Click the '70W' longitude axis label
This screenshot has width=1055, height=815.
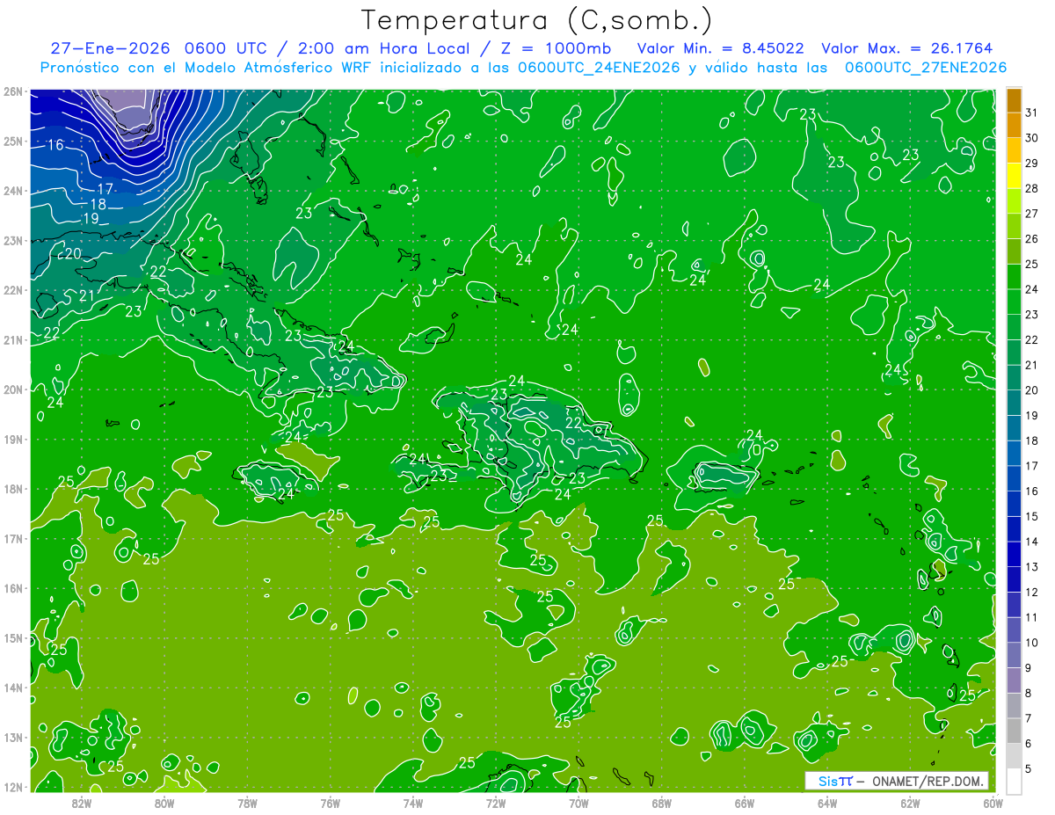578,802
